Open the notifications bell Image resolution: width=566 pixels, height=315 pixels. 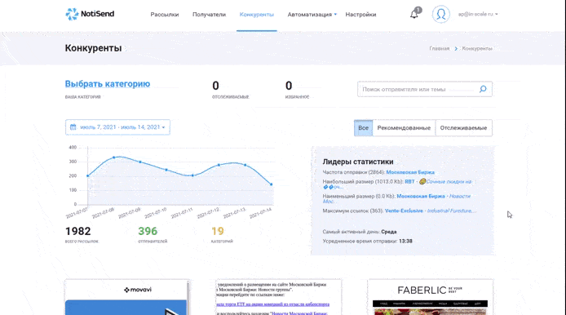(x=414, y=15)
